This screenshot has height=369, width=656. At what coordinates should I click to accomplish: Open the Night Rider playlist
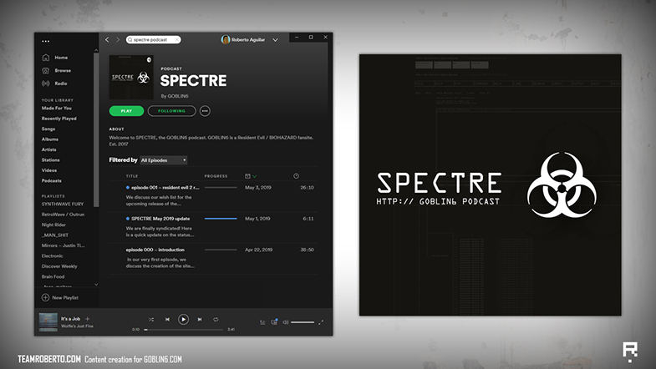pos(53,225)
